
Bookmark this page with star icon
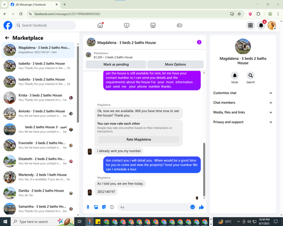tap(239, 14)
